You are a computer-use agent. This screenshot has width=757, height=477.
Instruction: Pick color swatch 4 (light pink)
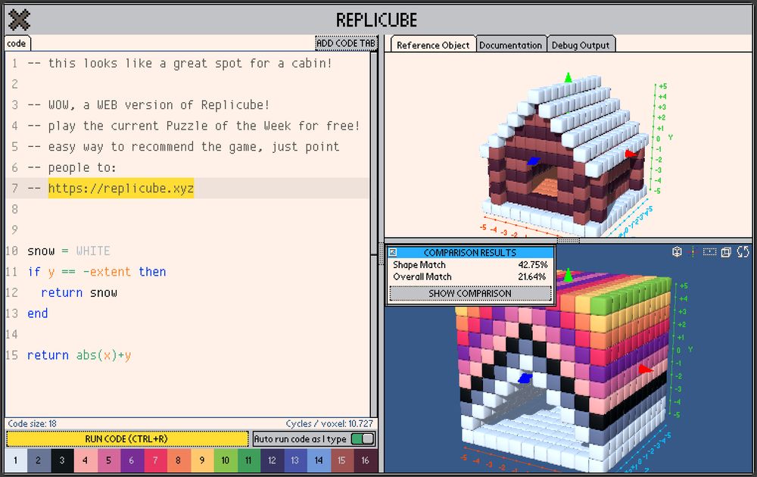point(85,460)
